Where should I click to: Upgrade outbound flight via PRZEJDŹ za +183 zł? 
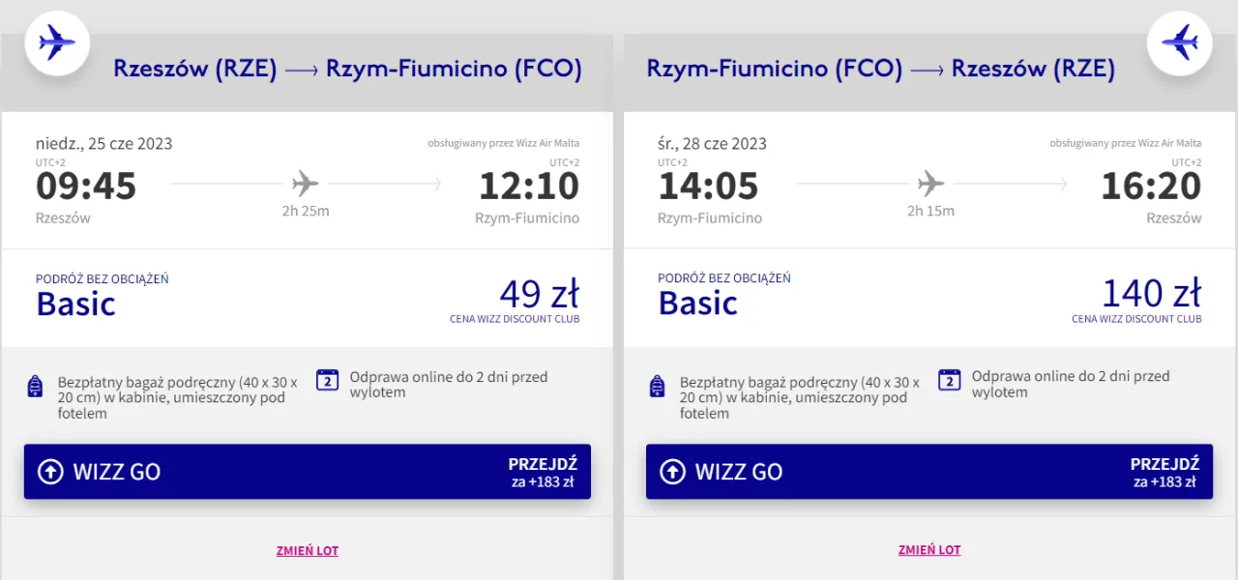(x=542, y=472)
